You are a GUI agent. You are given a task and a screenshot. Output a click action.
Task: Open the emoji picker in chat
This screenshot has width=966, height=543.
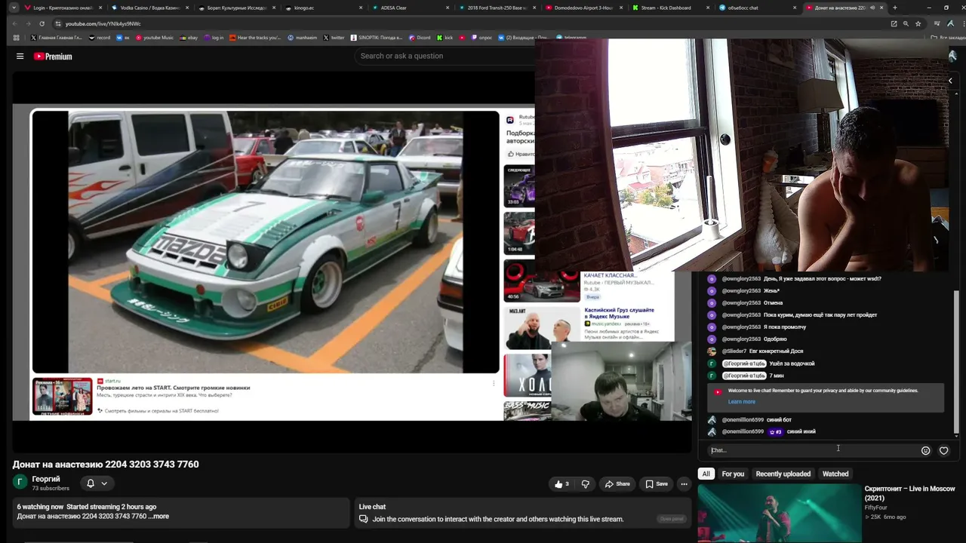(x=925, y=450)
